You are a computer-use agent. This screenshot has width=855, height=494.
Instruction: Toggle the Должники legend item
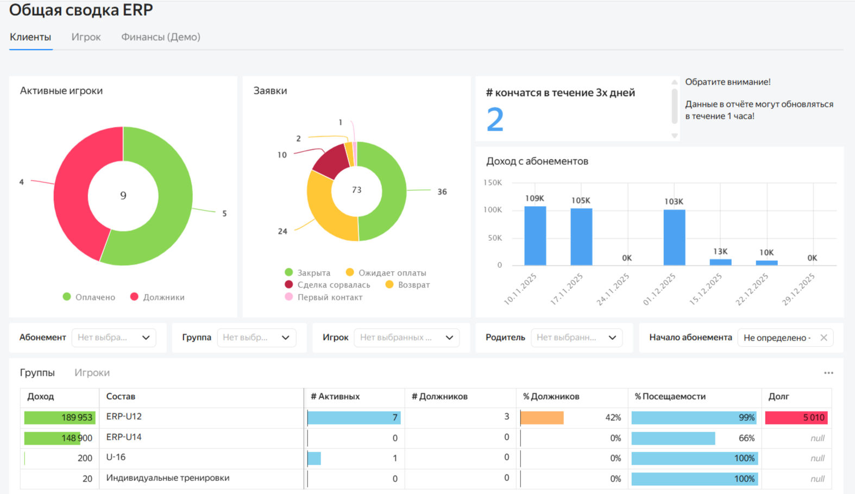pos(158,297)
